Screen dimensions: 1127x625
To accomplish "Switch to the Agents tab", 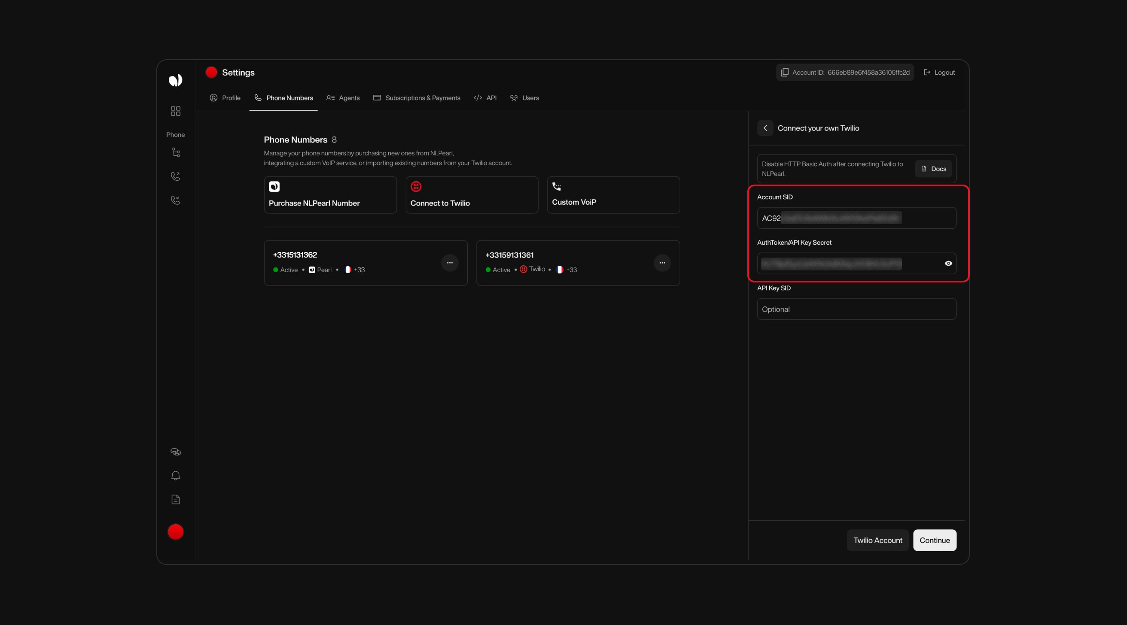I will (x=343, y=98).
